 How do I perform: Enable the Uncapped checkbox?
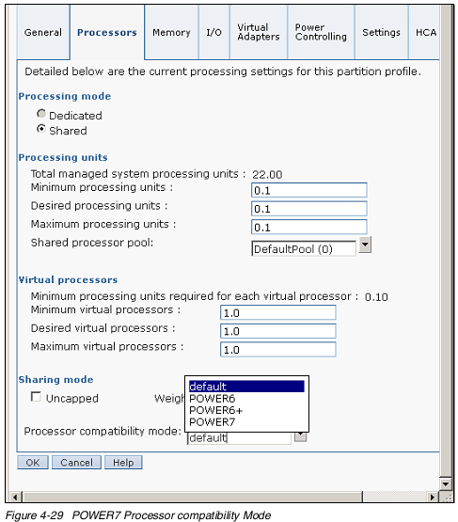(36, 397)
